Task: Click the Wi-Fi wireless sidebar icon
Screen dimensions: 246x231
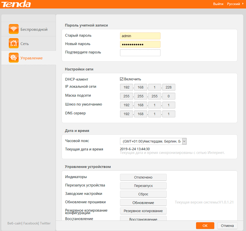Action: pyautogui.click(x=14, y=29)
